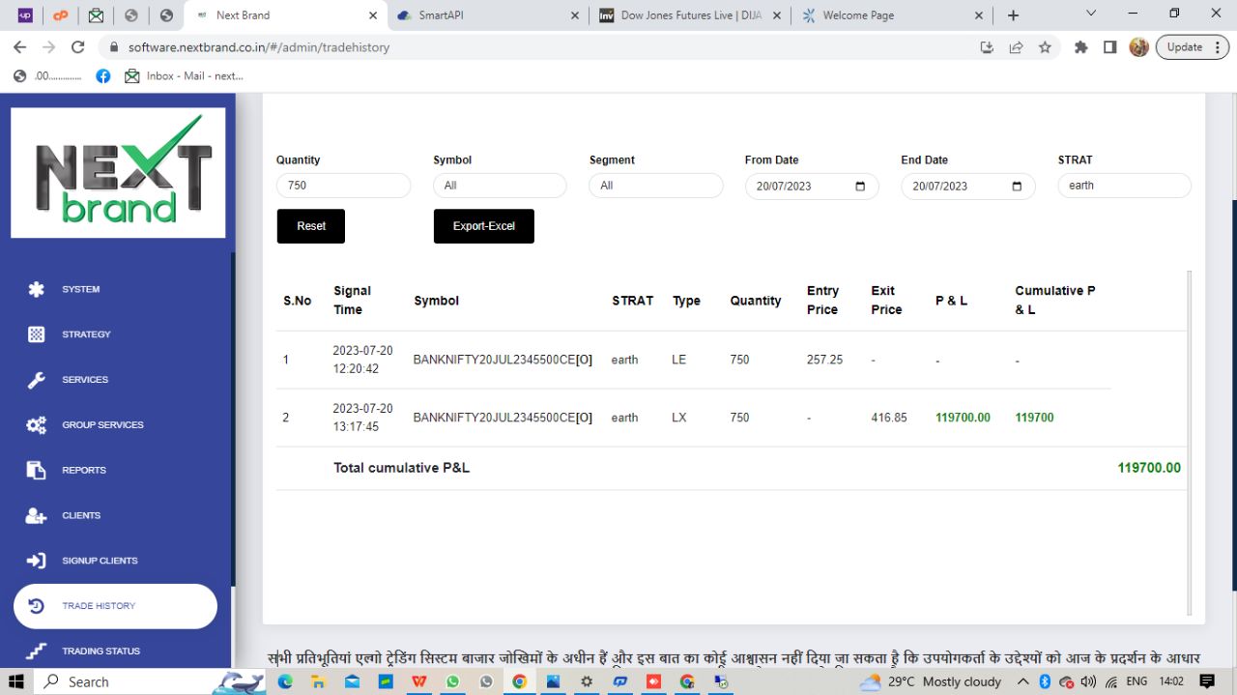Viewport: 1237px width, 695px height.
Task: Open Group Services gears icon
Action: coord(37,425)
